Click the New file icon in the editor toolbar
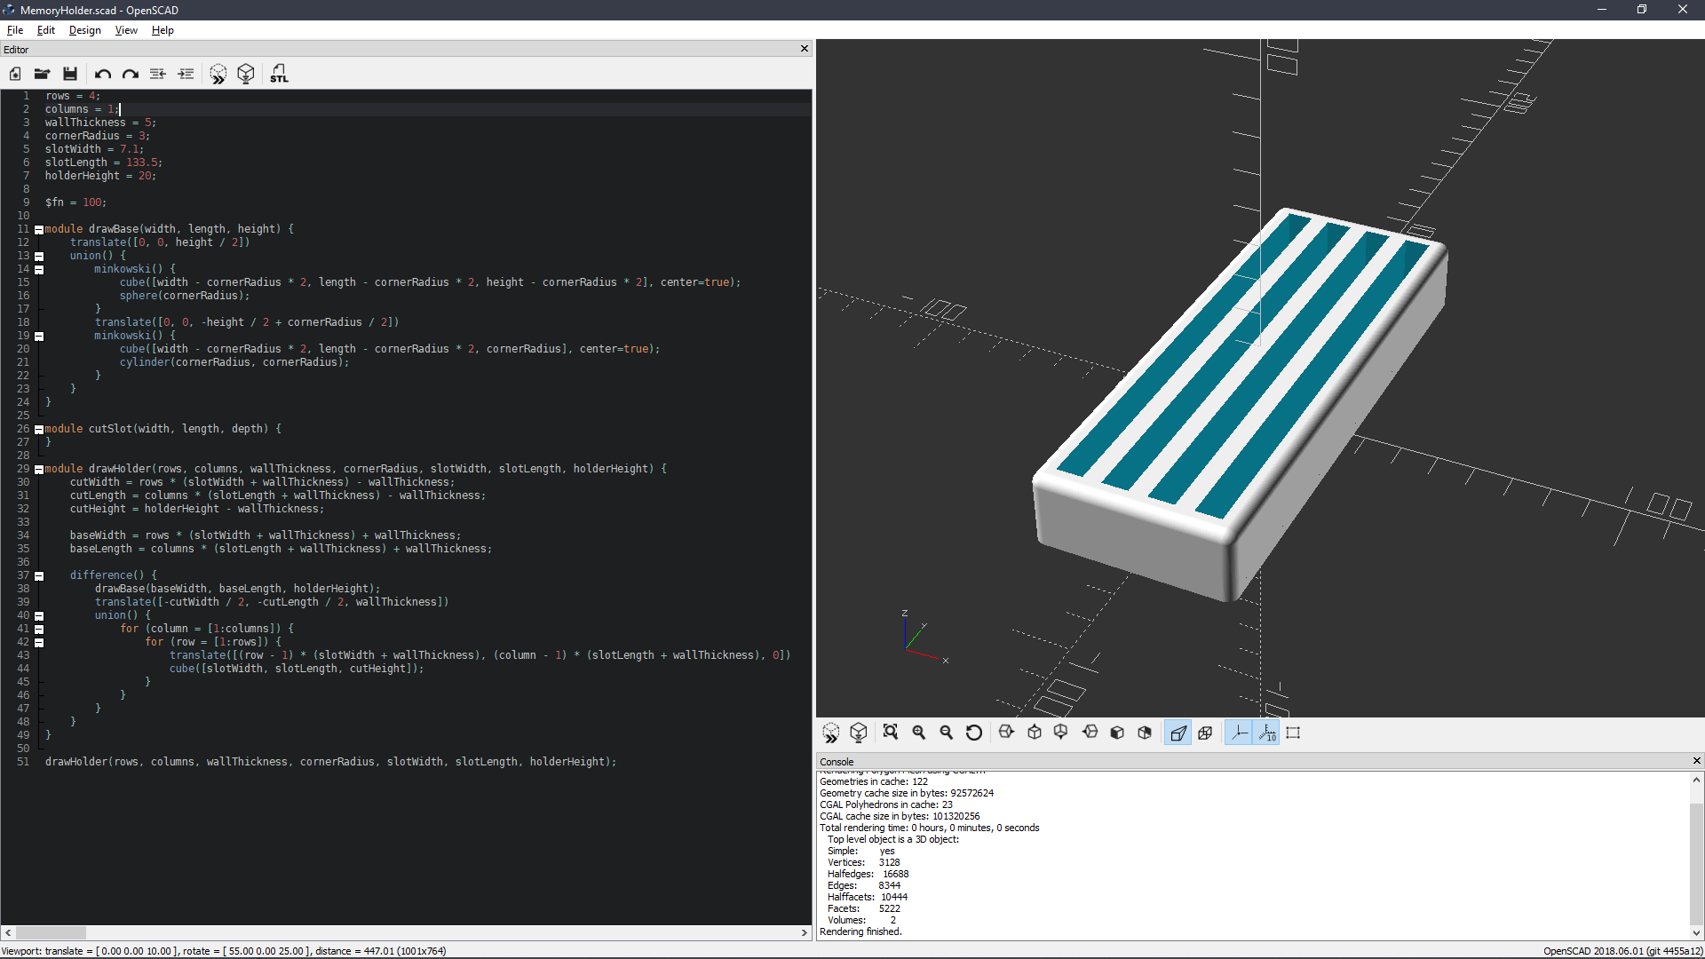 pyautogui.click(x=15, y=74)
